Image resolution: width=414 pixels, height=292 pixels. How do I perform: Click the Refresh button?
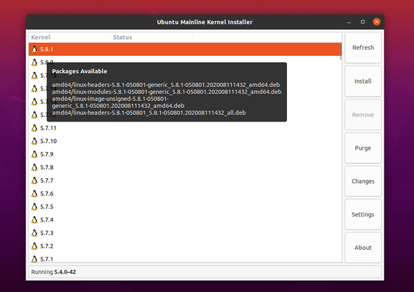point(363,48)
